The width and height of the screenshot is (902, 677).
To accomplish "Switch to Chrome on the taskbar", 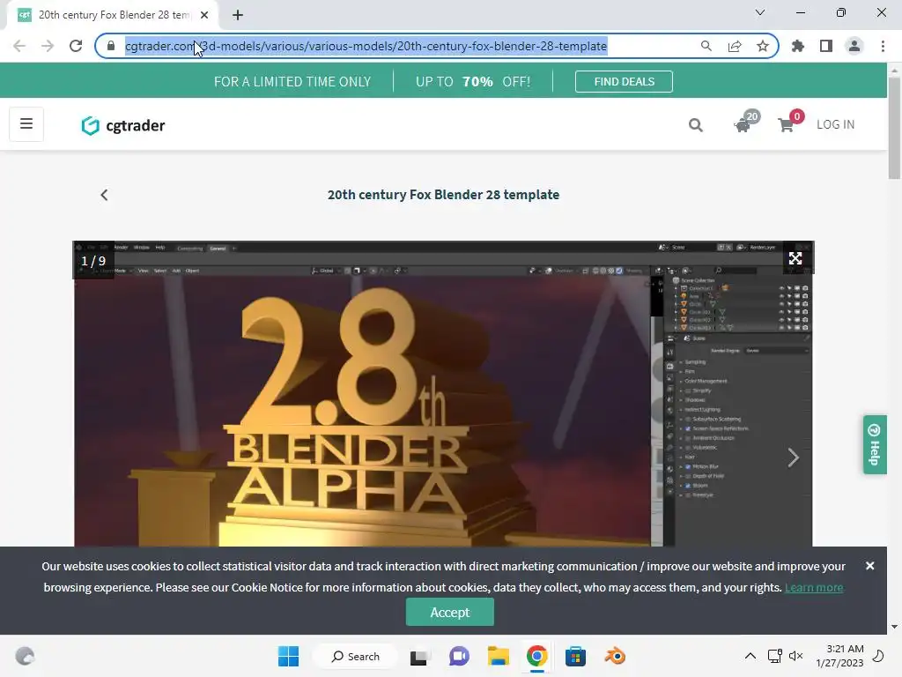I will pyautogui.click(x=536, y=656).
